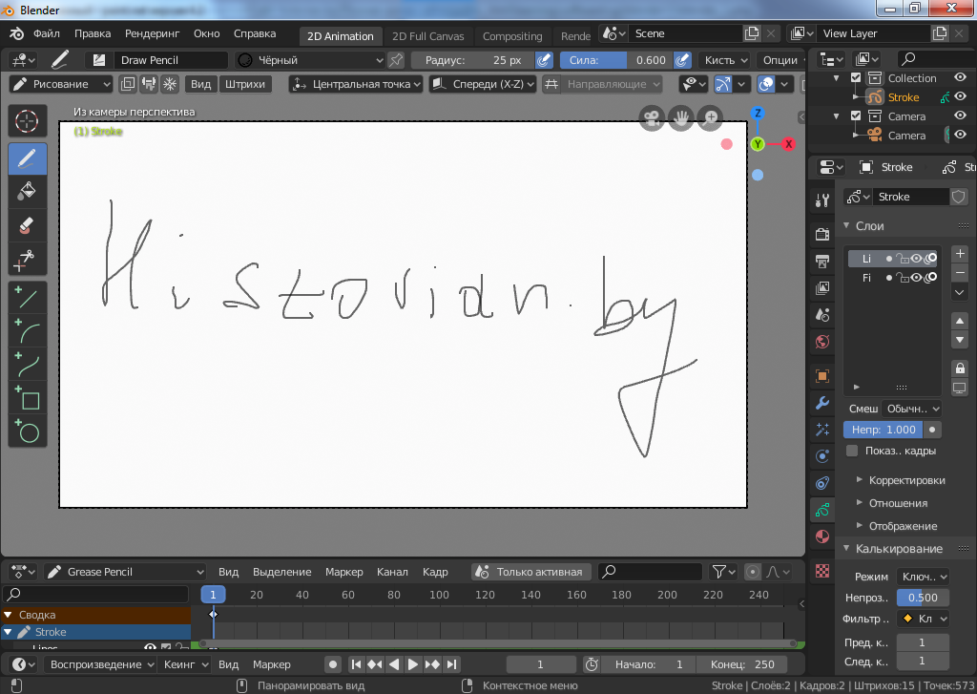Select the Draw pencil tool
Image resolution: width=977 pixels, height=694 pixels.
coord(28,158)
